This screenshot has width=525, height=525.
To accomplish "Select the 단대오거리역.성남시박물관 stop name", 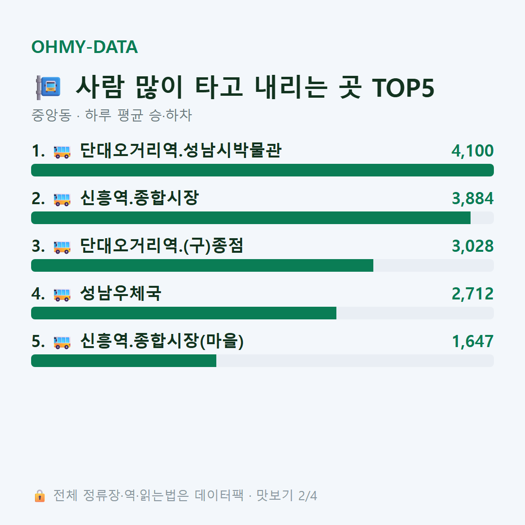I will [181, 150].
